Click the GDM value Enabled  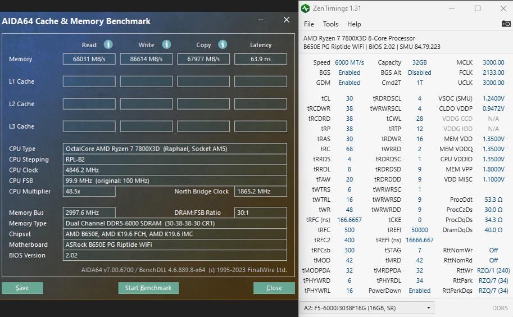pos(349,83)
